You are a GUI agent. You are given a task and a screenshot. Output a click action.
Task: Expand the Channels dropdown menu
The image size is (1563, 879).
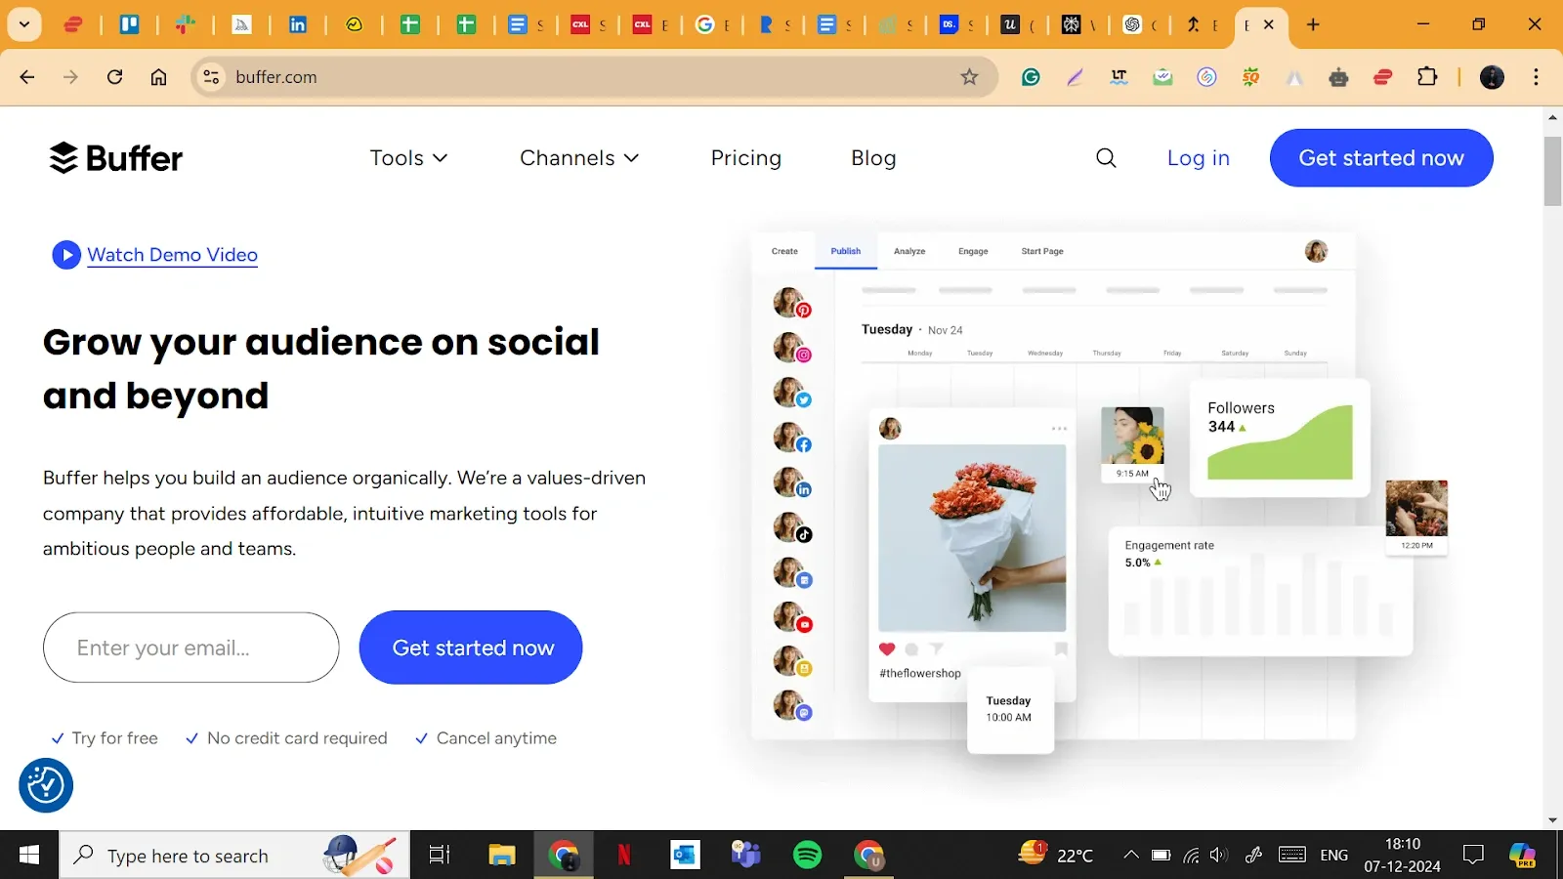point(579,158)
